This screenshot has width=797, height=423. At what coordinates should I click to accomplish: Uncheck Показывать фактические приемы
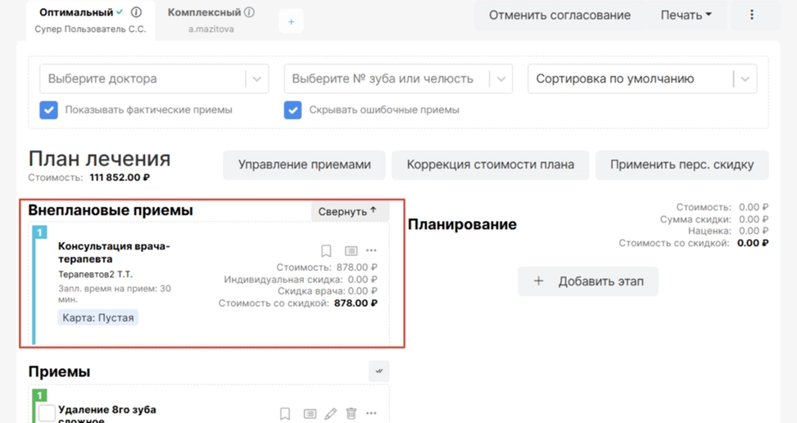[49, 110]
